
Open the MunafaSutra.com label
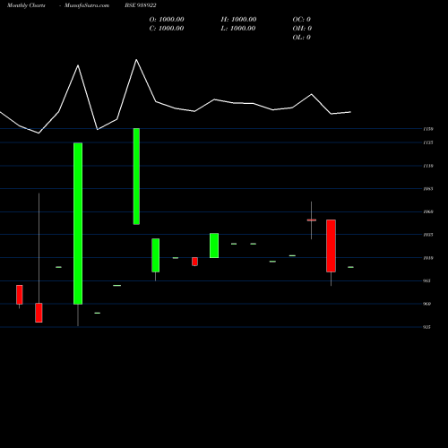(x=87, y=5)
